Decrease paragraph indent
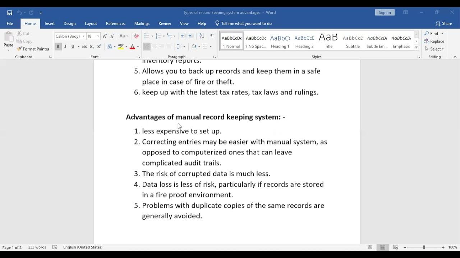 click(184, 36)
